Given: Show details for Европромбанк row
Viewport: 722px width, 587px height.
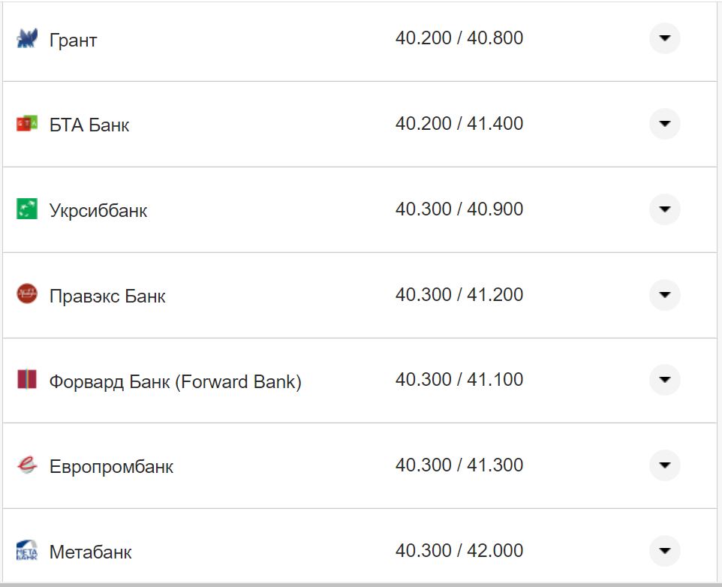Looking at the screenshot, I should [664, 465].
